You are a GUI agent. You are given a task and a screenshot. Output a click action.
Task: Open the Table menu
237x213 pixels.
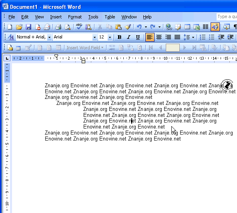[x=110, y=17]
